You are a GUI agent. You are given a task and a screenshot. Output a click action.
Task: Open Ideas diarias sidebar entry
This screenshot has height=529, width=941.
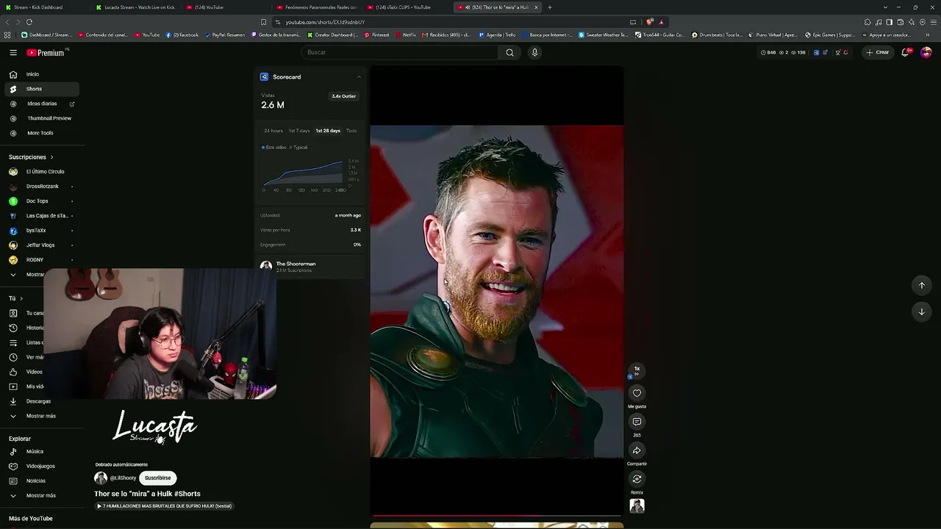(x=42, y=104)
